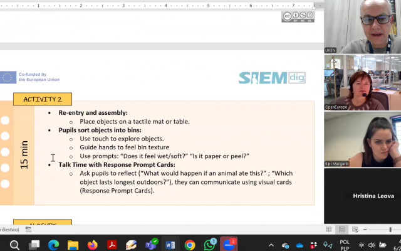Expand hidden system tray icons chevron

(271, 245)
